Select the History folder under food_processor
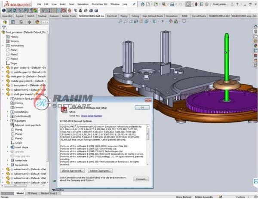258x199 pixels. tap(14, 37)
